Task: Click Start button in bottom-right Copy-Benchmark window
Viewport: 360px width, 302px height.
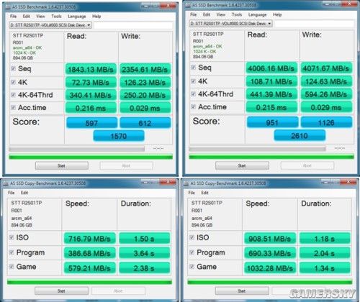Action: click(242, 291)
